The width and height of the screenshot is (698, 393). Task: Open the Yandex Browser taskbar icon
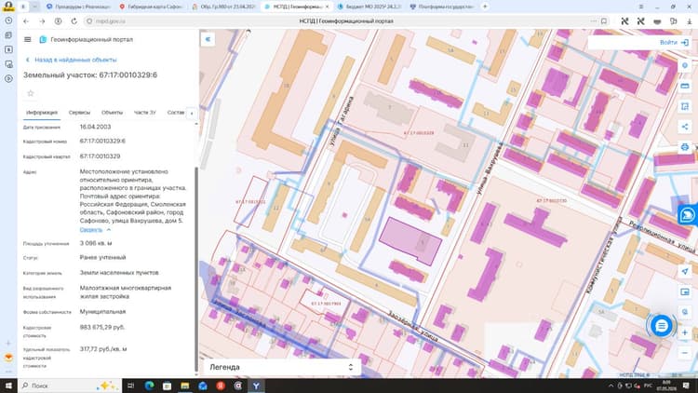point(256,386)
